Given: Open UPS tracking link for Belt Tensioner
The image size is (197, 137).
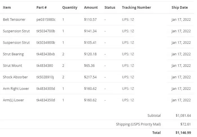Looking at the screenshot, I should pos(128,20).
